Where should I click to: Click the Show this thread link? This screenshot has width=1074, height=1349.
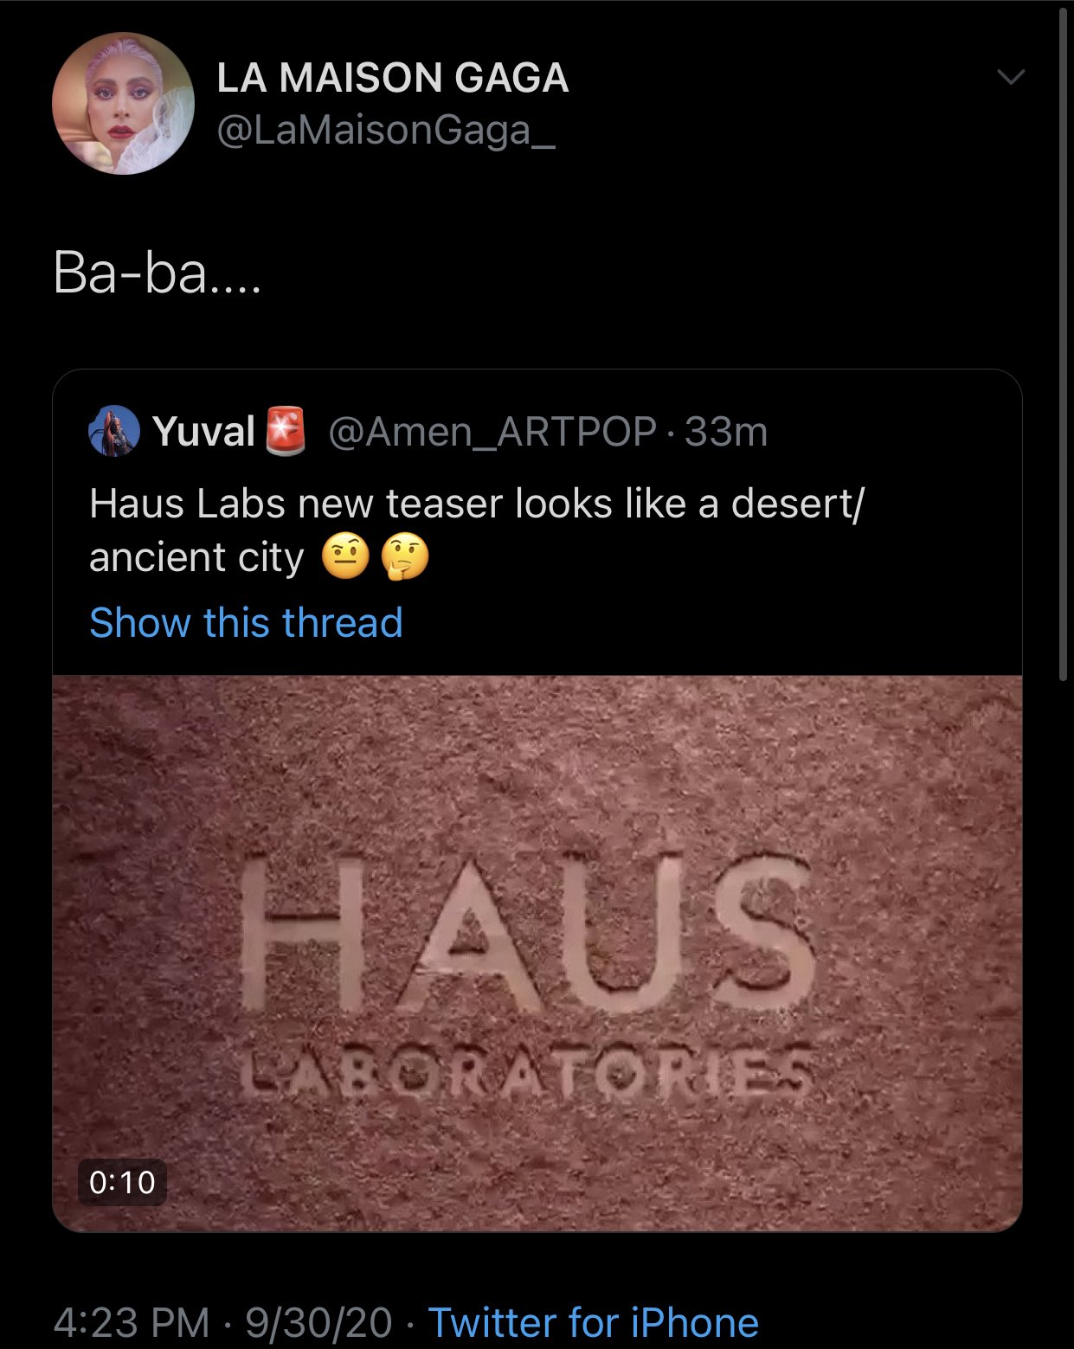(246, 622)
